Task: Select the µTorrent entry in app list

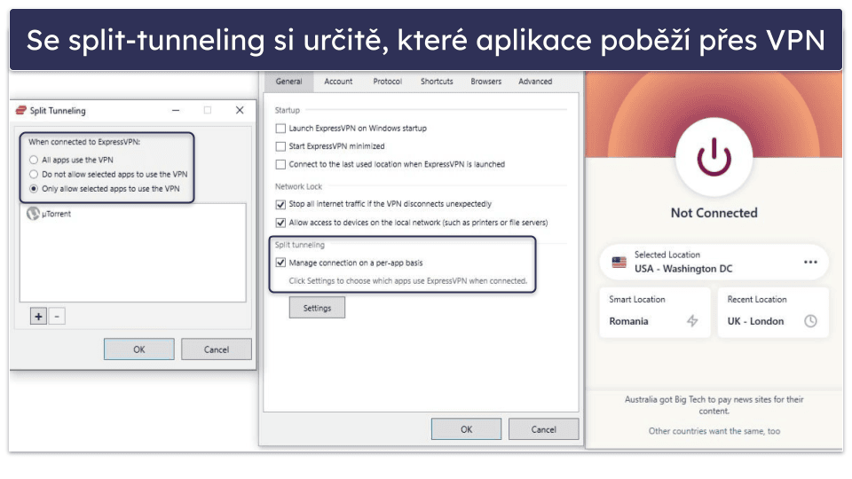Action: (x=132, y=214)
